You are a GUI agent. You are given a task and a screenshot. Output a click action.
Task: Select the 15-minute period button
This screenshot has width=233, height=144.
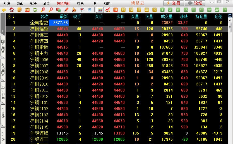point(186,10)
